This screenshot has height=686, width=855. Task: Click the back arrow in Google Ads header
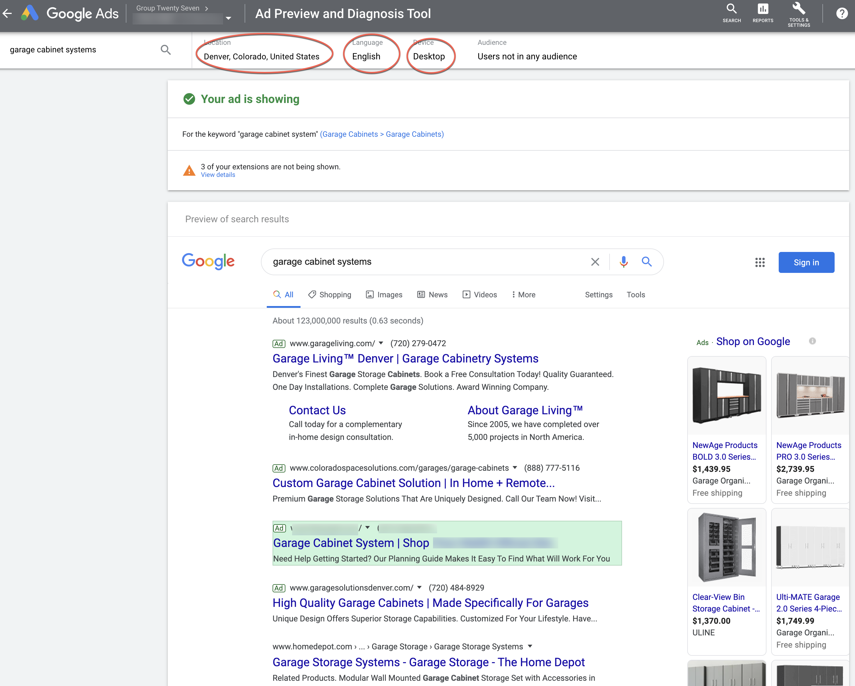(x=7, y=13)
